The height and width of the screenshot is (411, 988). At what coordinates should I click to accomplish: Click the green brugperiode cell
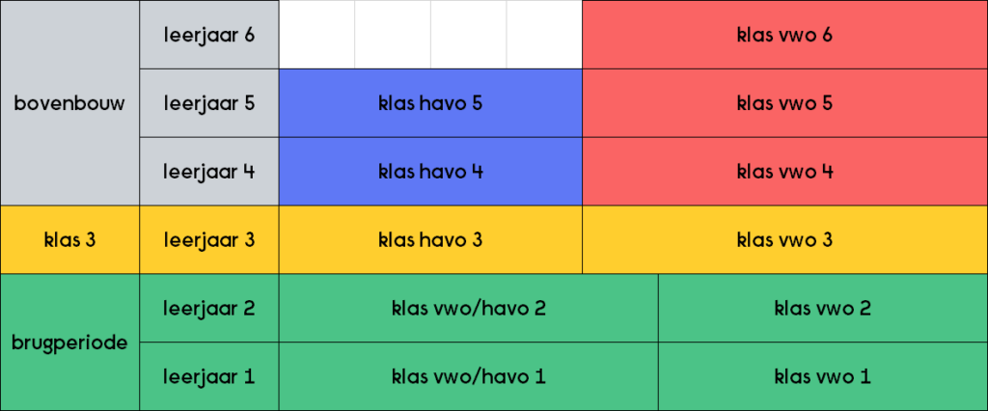(69, 342)
